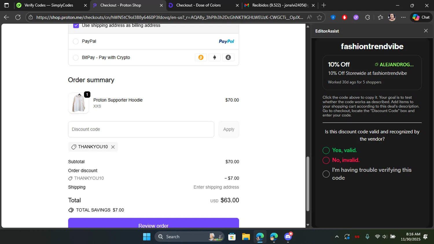Open the taskbar Search box

[190, 237]
